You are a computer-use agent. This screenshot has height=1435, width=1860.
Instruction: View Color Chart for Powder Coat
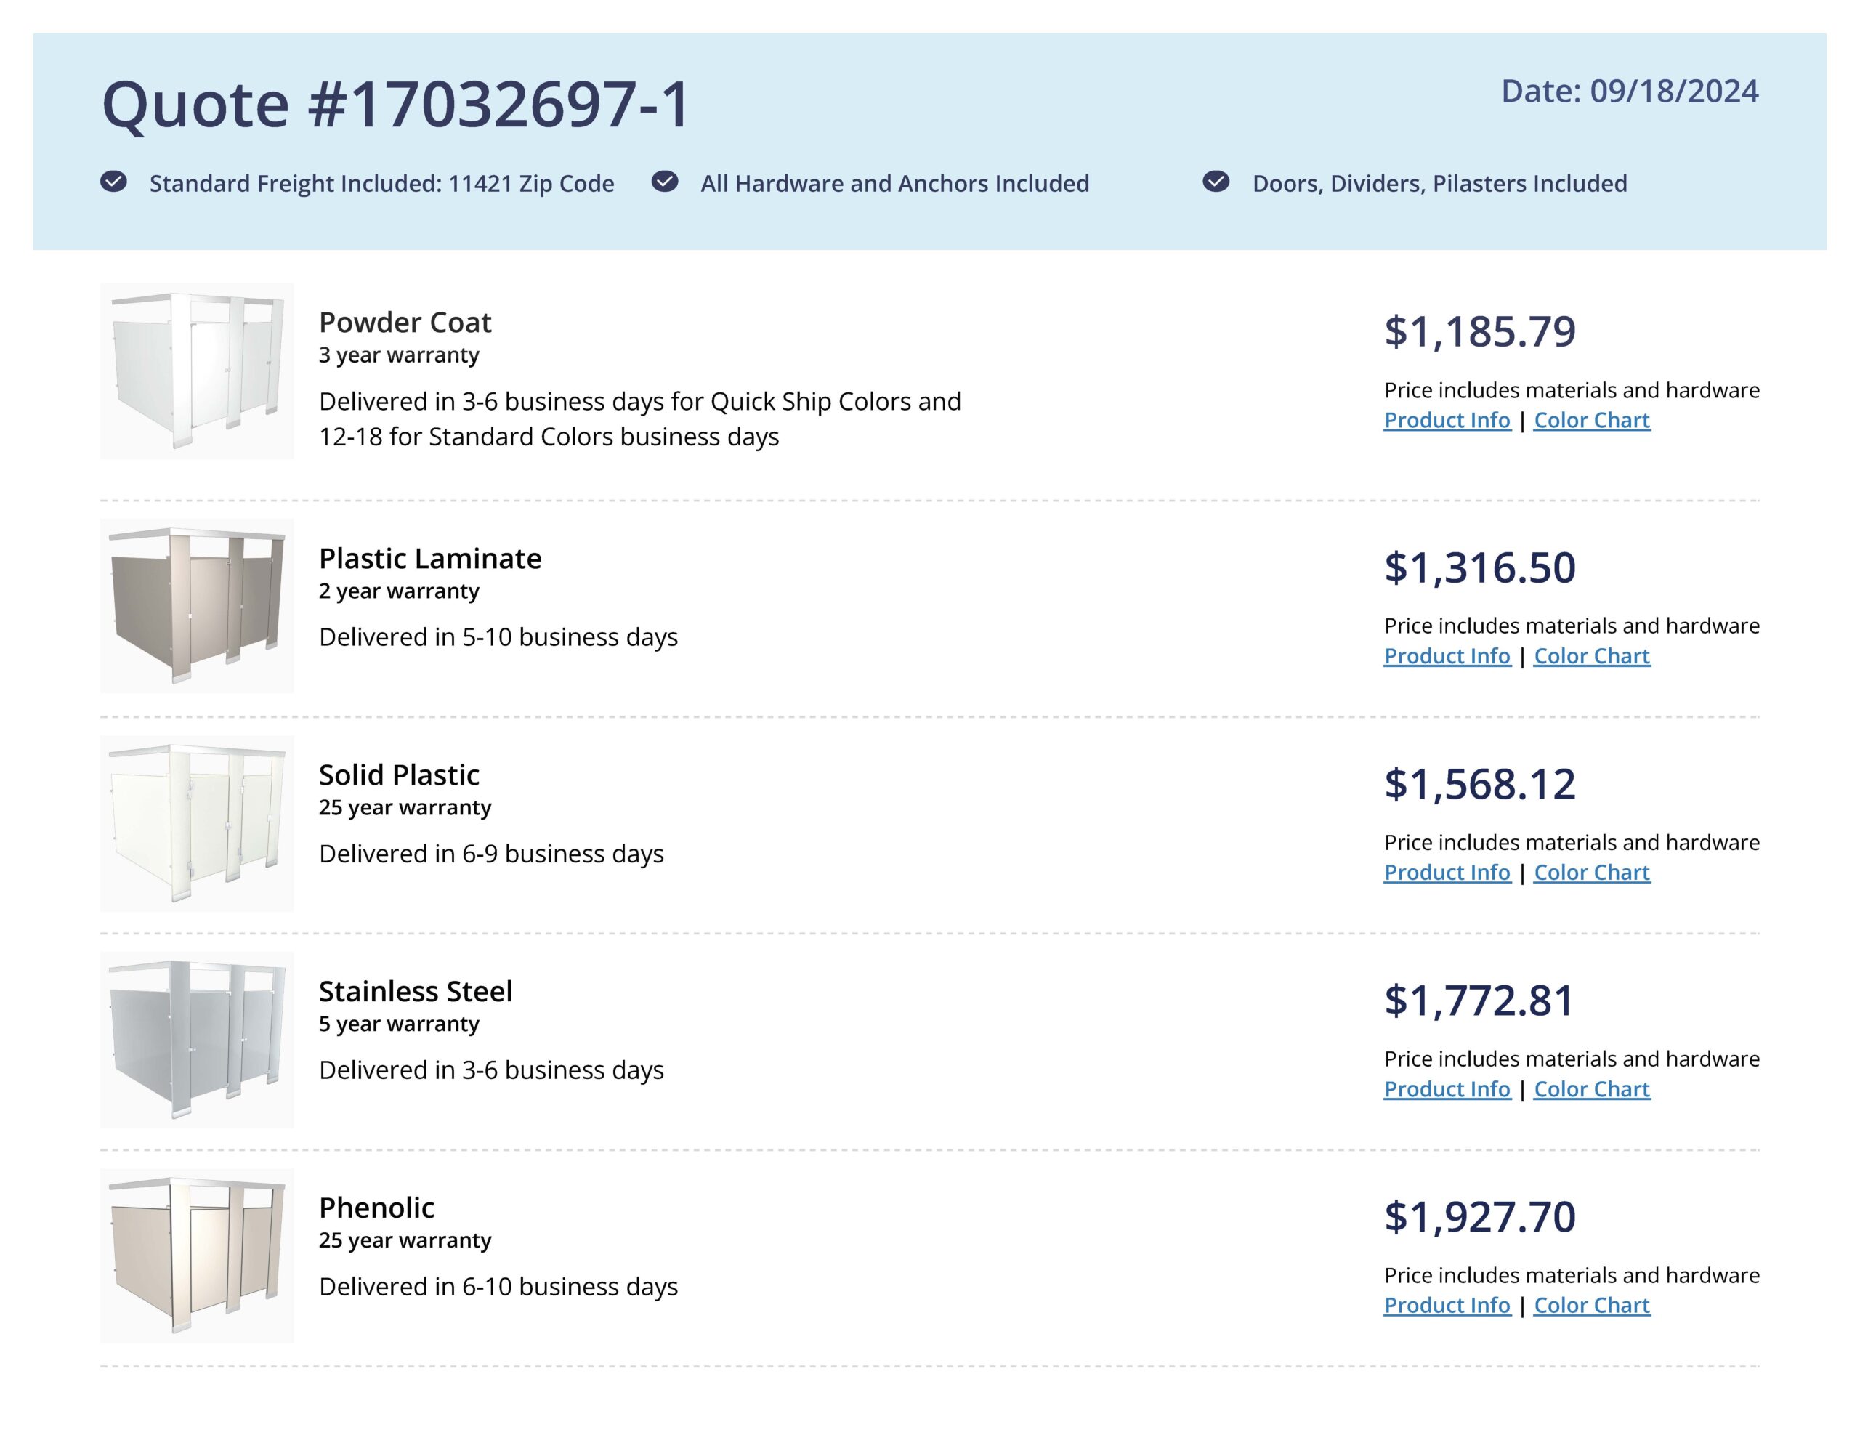click(x=1591, y=421)
